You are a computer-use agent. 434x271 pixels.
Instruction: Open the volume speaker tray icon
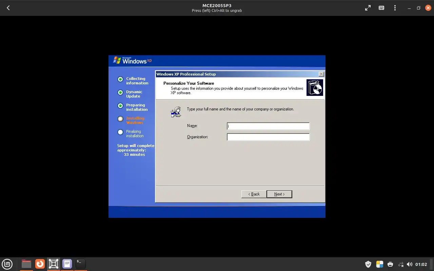click(x=410, y=264)
